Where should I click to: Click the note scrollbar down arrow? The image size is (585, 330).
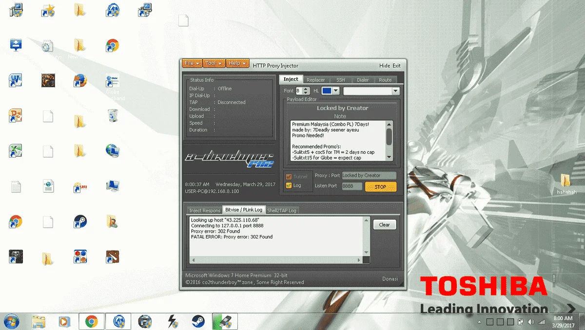(389, 157)
